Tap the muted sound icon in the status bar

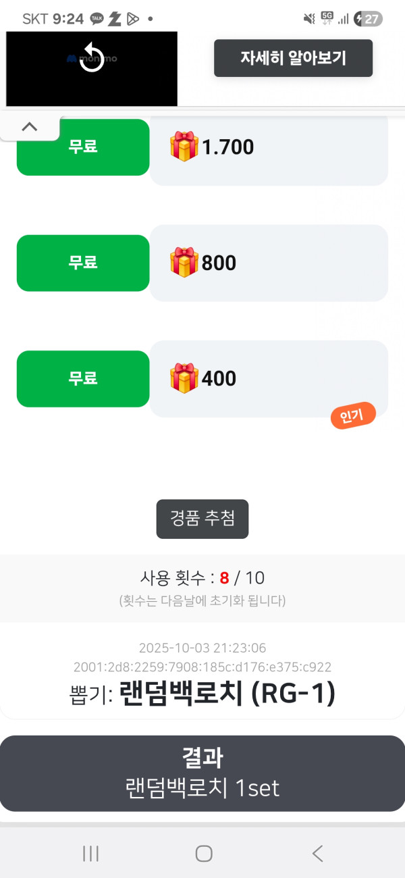pyautogui.click(x=309, y=19)
